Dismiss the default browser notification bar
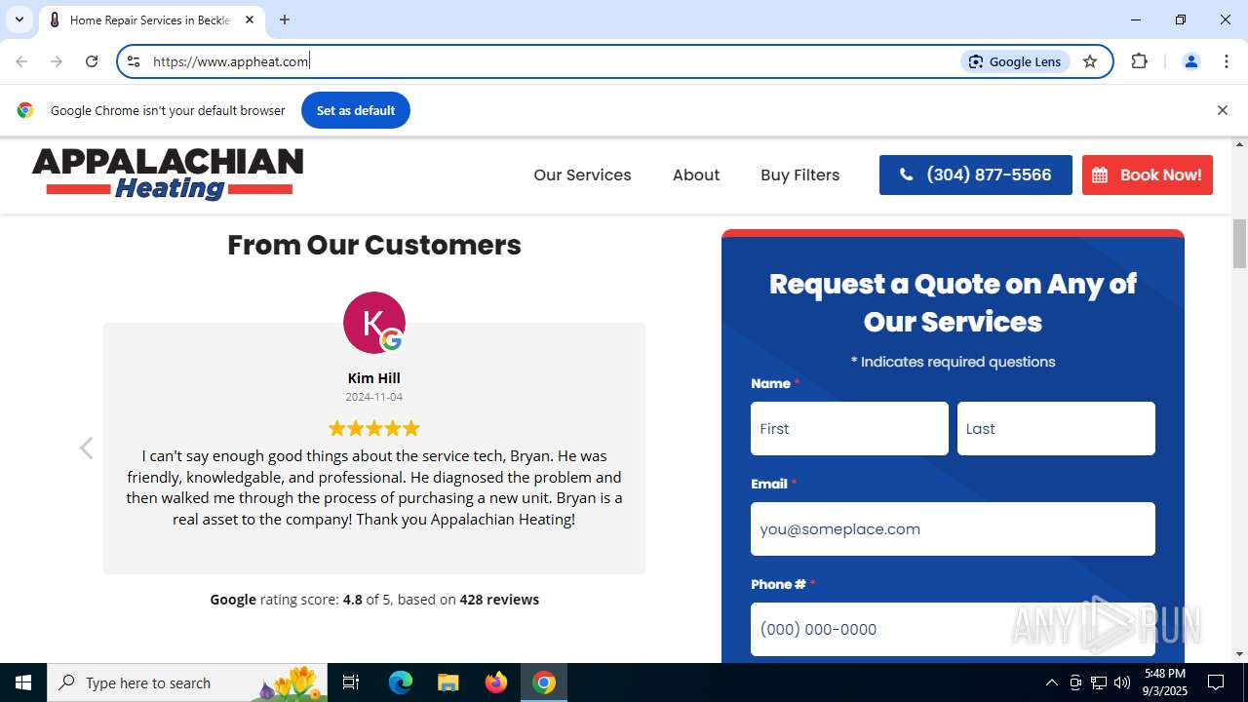Screen dimensions: 1248x702 click(1222, 110)
